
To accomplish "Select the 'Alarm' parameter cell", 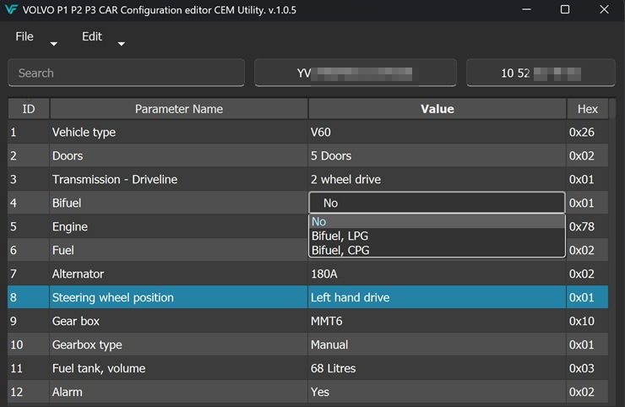I will point(178,392).
